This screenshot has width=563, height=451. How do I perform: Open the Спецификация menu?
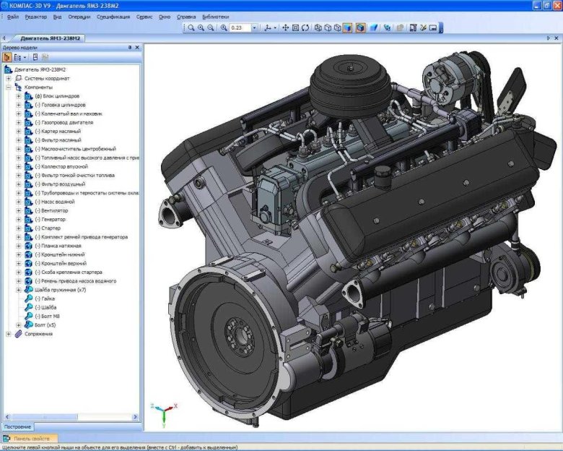point(113,16)
